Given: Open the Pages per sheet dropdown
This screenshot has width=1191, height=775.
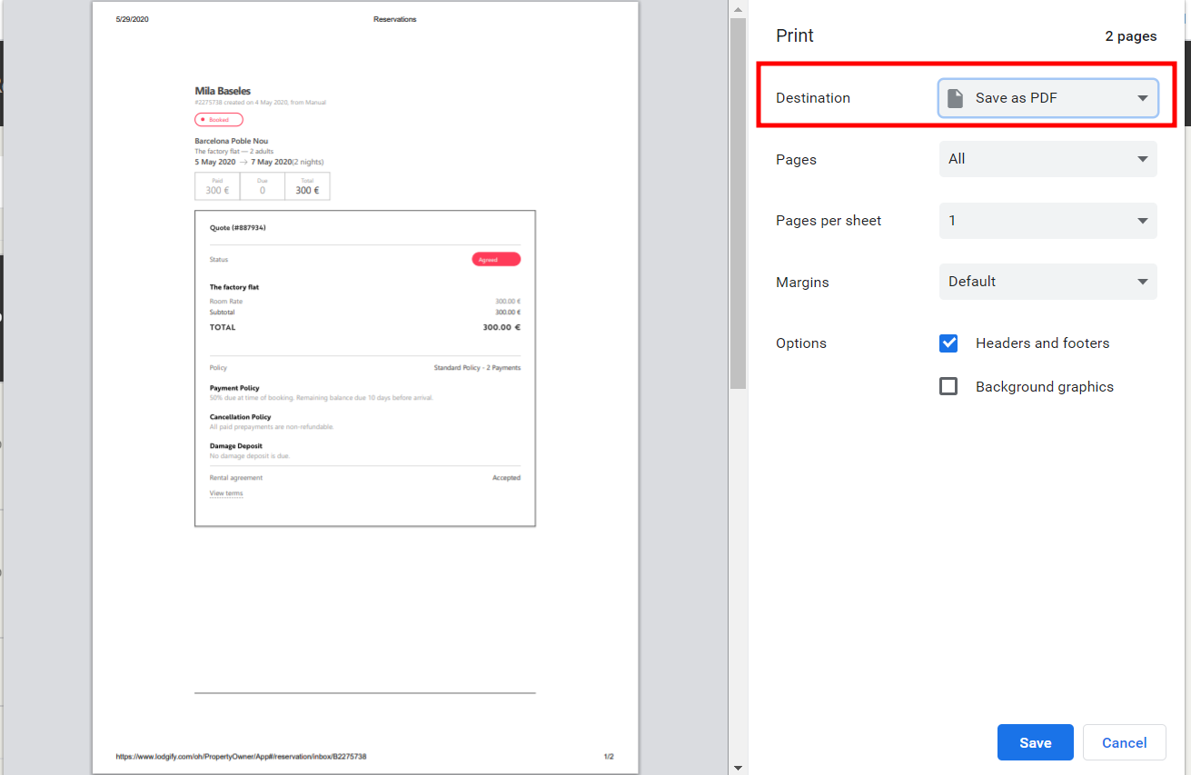Looking at the screenshot, I should (x=1047, y=221).
